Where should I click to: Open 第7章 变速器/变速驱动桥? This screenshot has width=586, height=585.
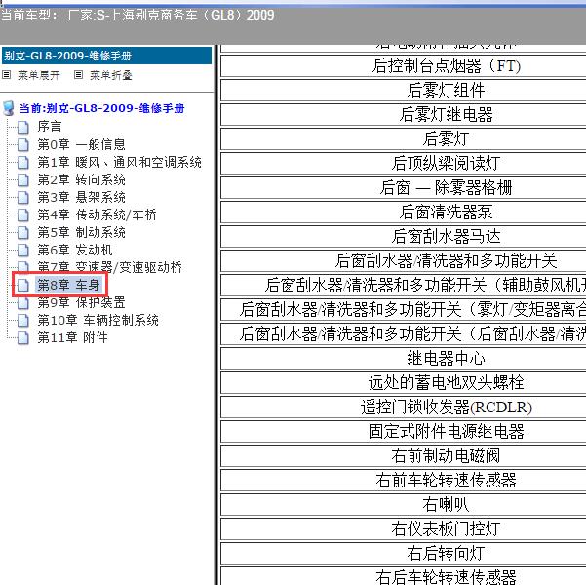click(x=109, y=267)
